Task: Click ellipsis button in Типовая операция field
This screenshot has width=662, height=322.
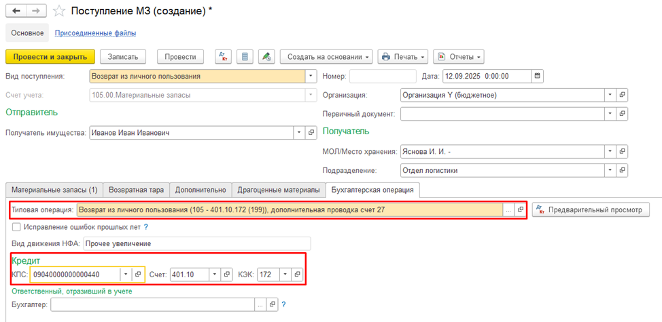Action: coord(509,209)
